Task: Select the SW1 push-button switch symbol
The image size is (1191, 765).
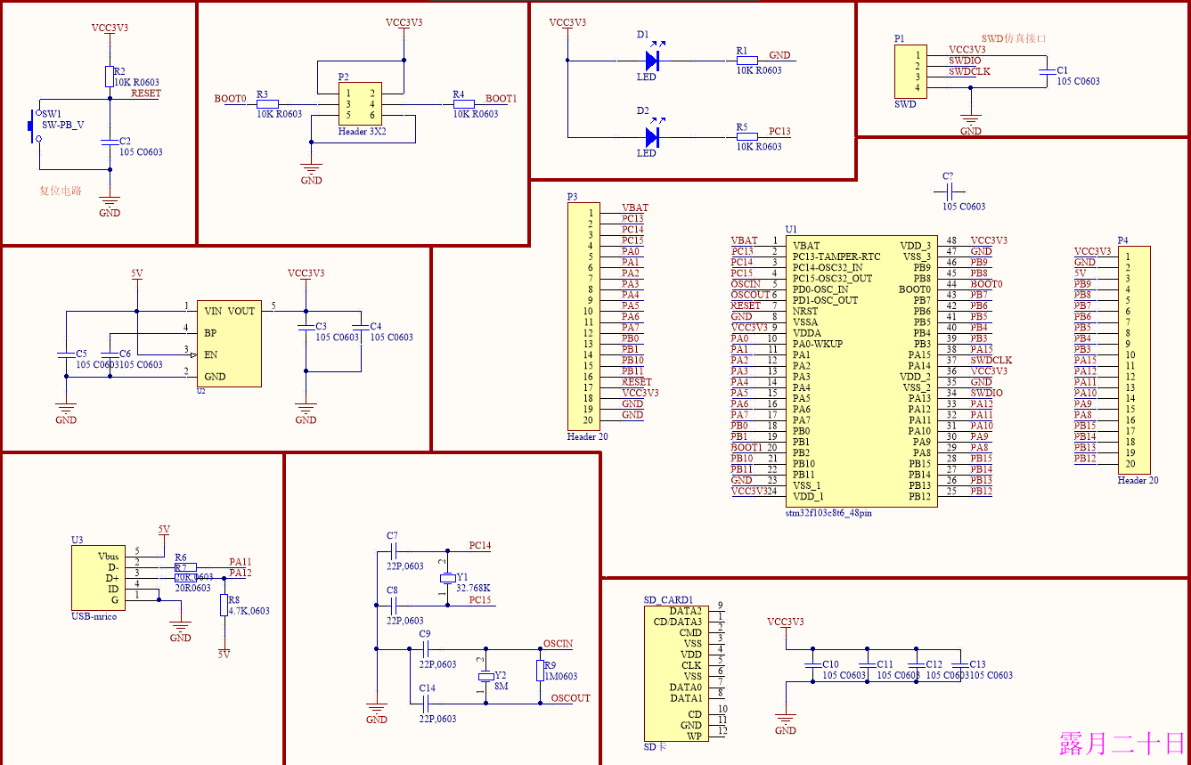Action: click(x=37, y=126)
